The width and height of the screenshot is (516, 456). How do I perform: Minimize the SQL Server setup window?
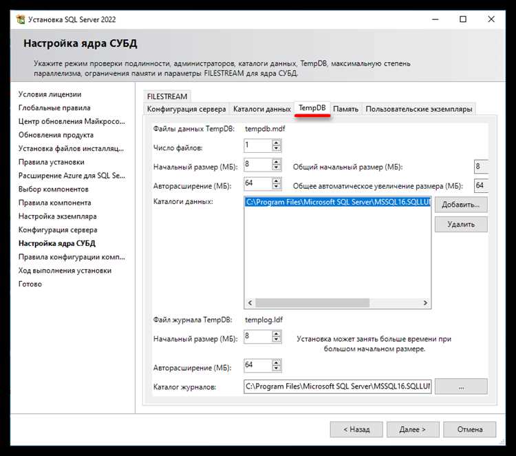[x=435, y=19]
